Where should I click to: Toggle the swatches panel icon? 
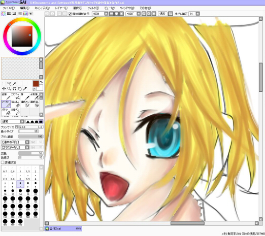tap(25, 14)
